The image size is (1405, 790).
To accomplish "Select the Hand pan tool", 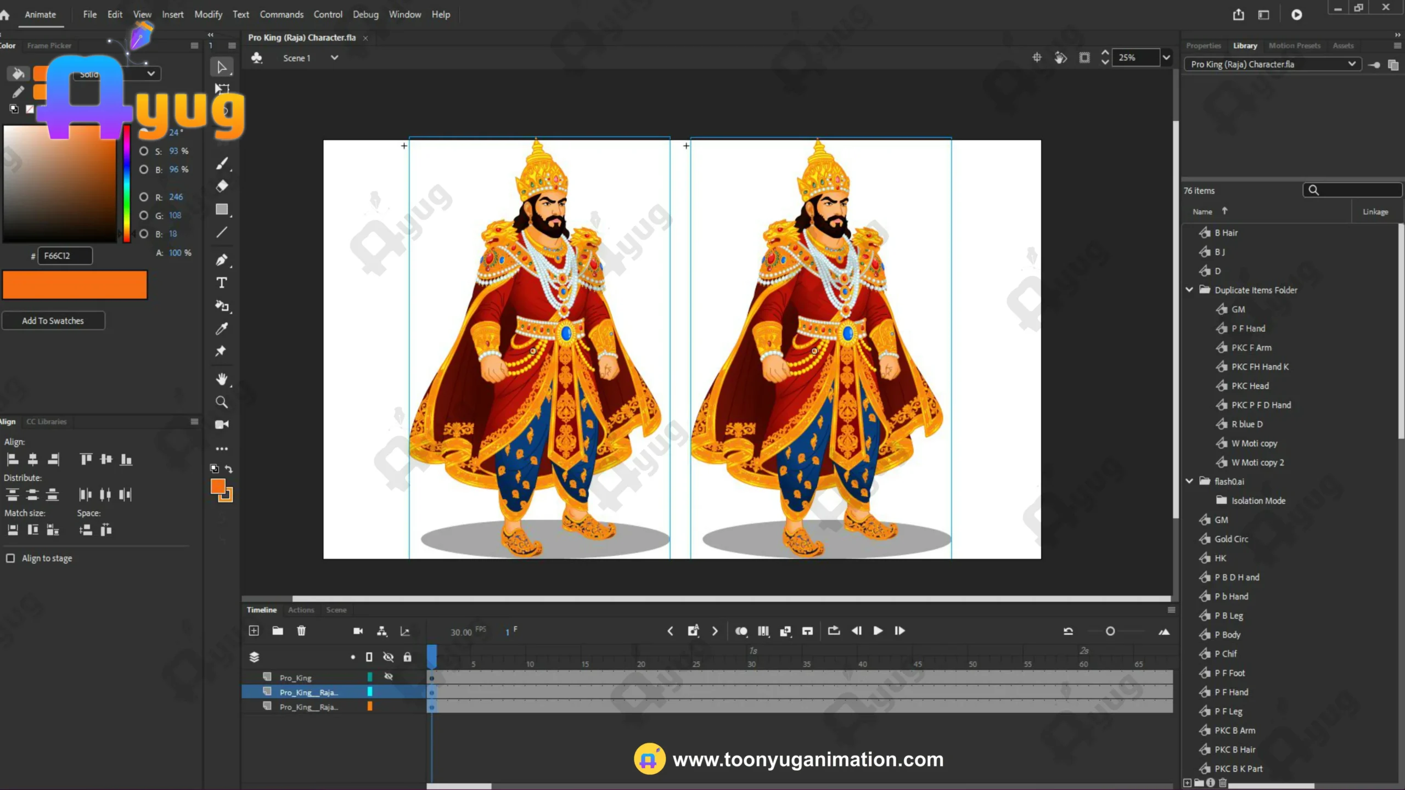I will (x=222, y=379).
